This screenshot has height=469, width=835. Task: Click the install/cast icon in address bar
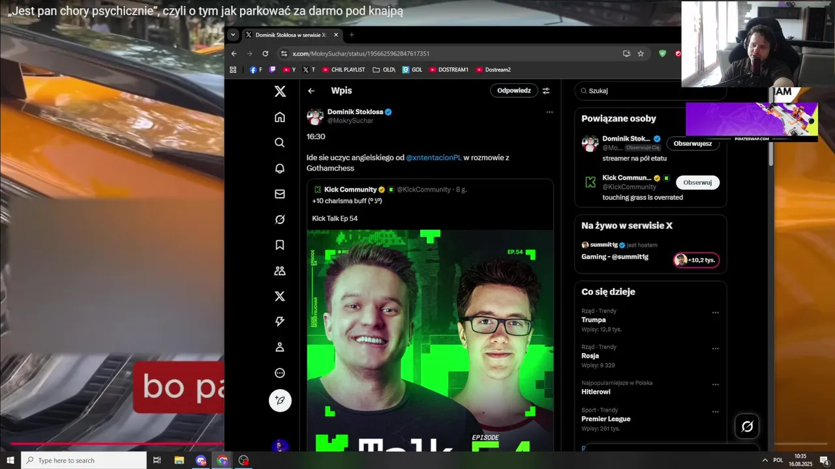(x=626, y=53)
